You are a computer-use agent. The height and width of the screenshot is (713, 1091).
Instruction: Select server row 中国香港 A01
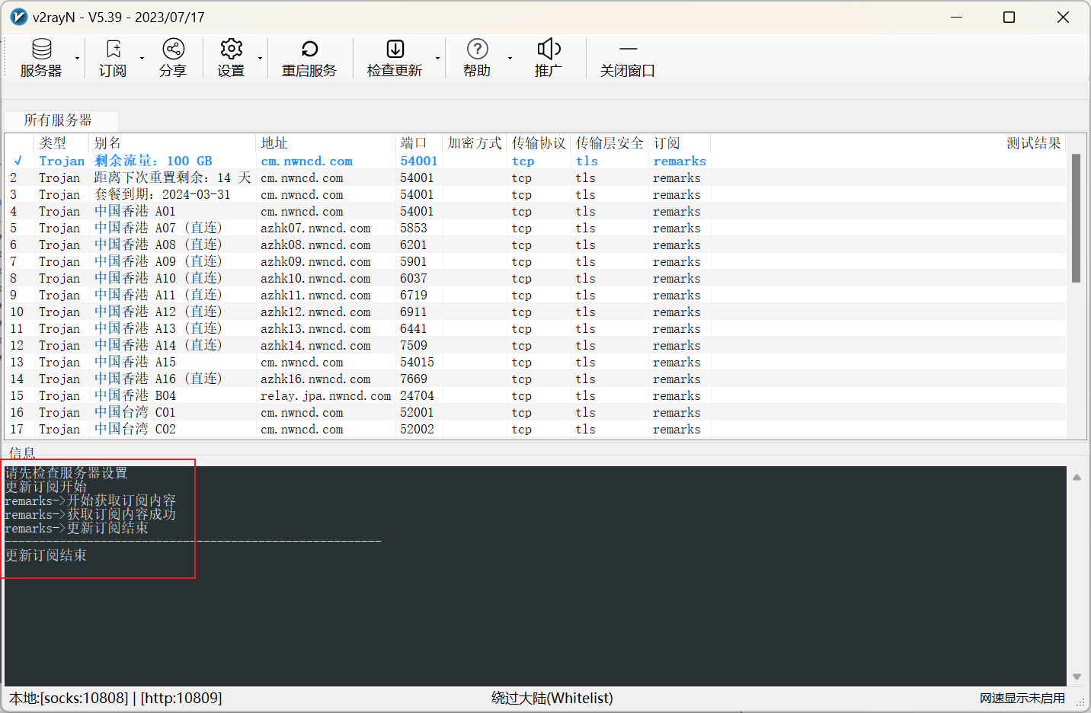pyautogui.click(x=135, y=212)
